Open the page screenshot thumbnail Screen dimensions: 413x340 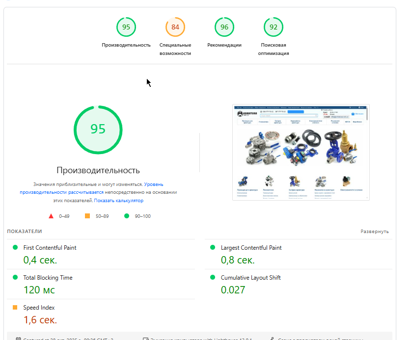301,153
